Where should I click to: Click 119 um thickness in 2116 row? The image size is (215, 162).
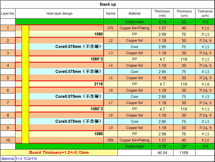[x=184, y=84]
